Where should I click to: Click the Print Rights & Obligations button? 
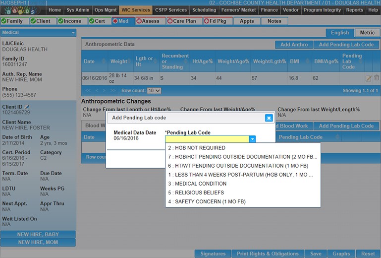(268, 254)
